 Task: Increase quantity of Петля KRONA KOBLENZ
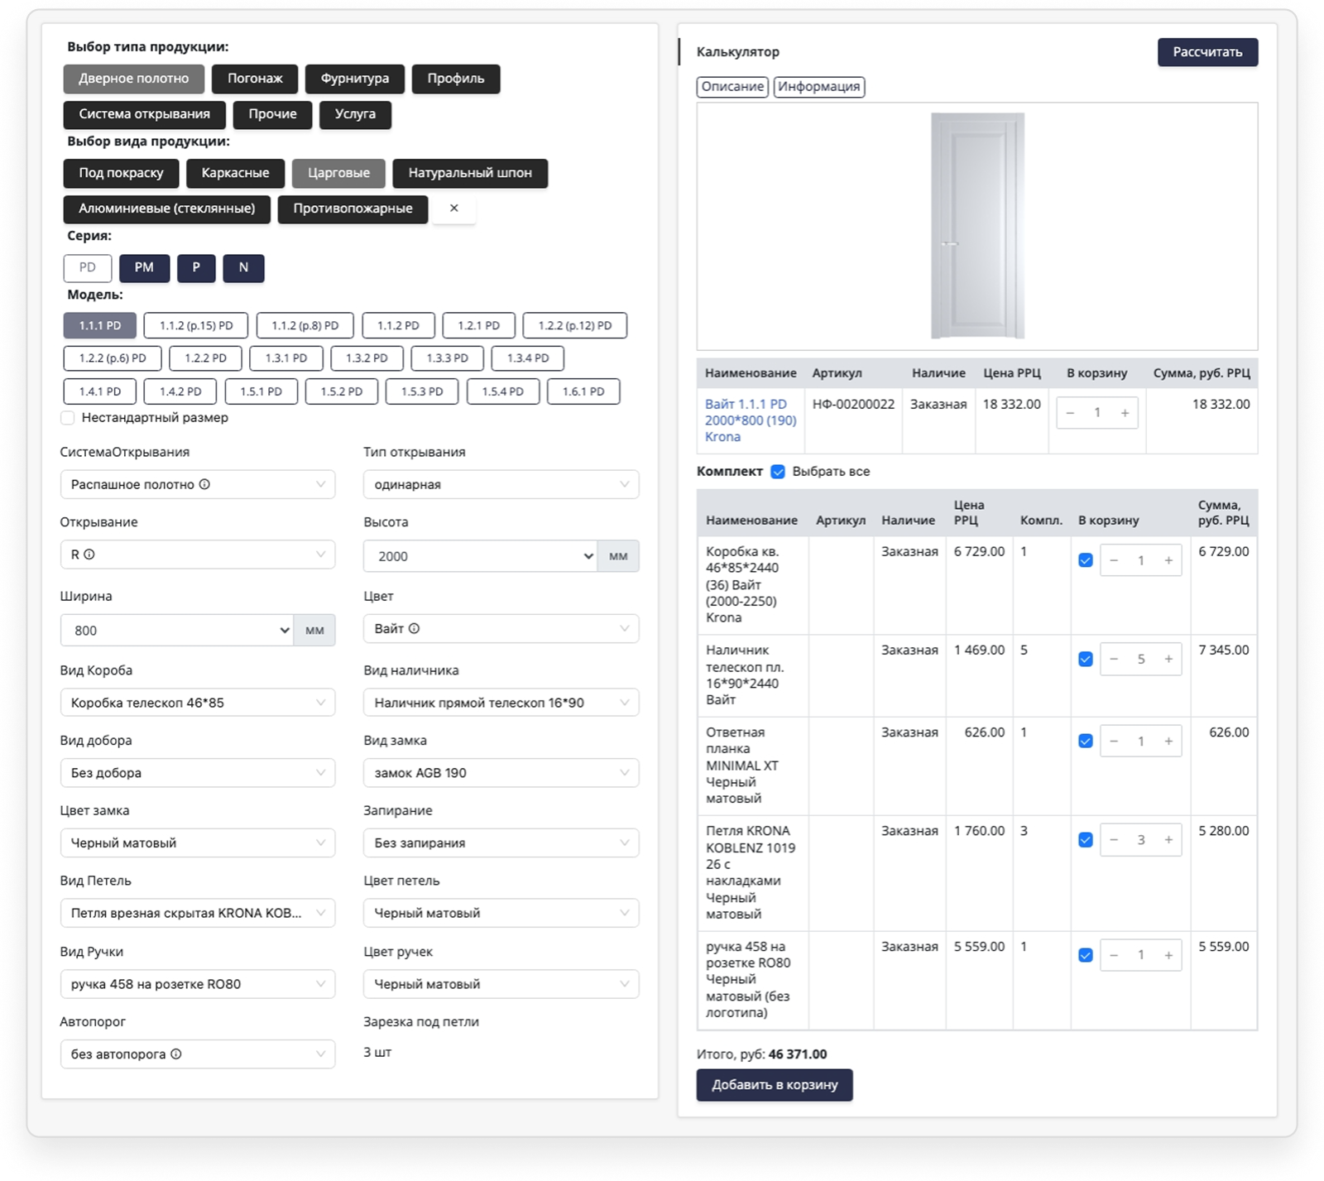point(1168,840)
